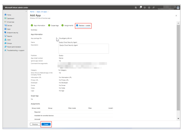The image size is (183, 131).
Task: Open the Groups icon in the sidebar
Action: [x=5, y=43]
